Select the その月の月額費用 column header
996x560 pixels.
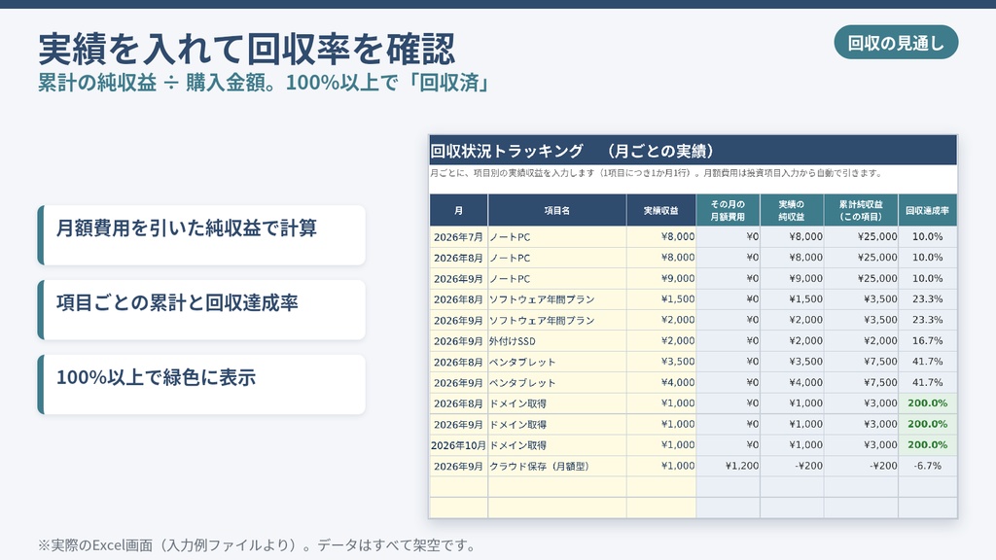[x=728, y=210]
